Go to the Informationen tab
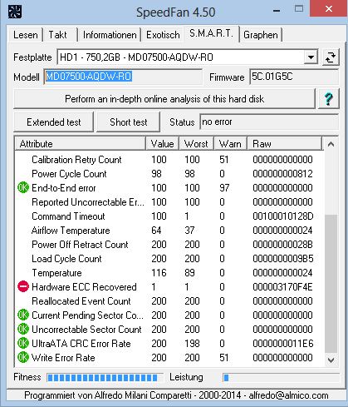Screen dimensions: 348x407 [x=110, y=35]
